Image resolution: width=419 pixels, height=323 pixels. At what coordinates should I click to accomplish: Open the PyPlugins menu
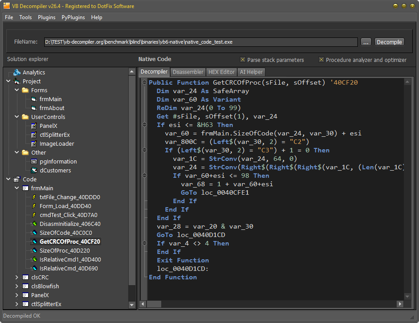(x=73, y=17)
